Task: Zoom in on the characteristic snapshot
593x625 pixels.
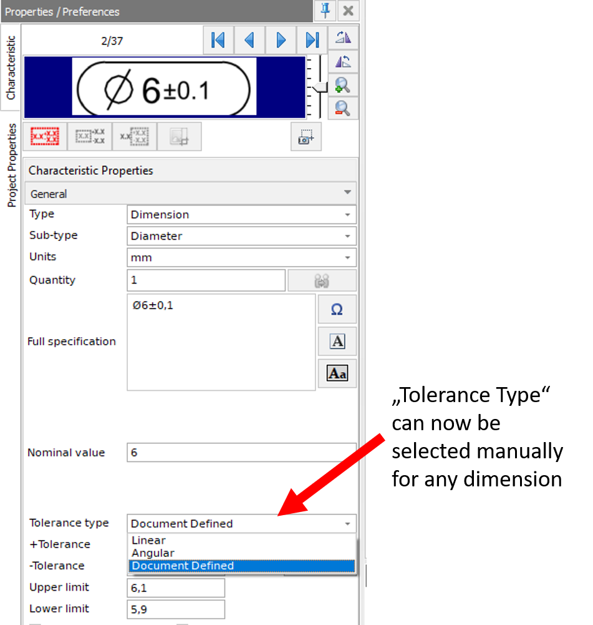Action: tap(344, 86)
